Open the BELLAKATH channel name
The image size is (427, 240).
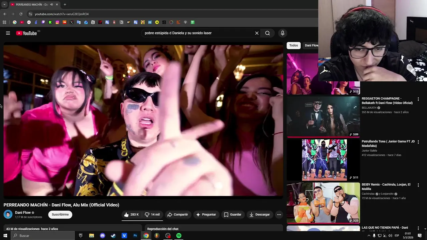pos(369,108)
